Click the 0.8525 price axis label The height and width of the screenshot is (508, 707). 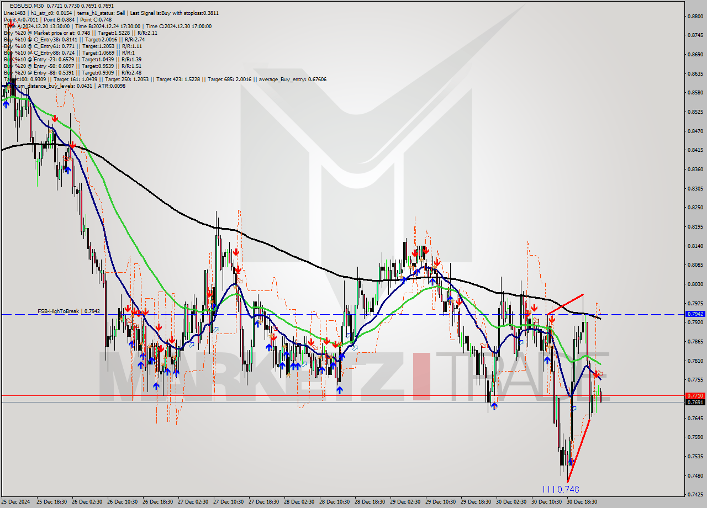695,112
